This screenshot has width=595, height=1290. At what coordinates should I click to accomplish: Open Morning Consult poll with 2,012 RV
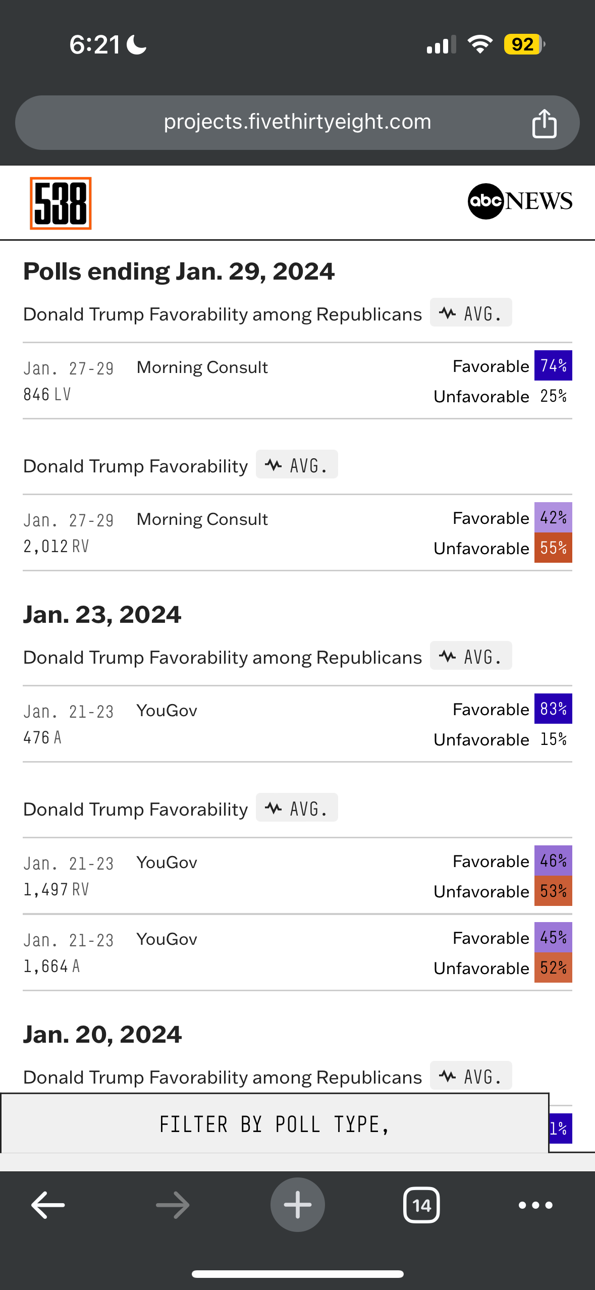(202, 519)
